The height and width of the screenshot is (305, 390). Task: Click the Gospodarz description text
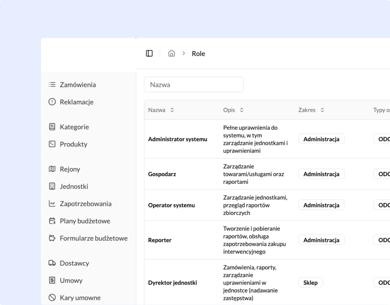(x=254, y=174)
